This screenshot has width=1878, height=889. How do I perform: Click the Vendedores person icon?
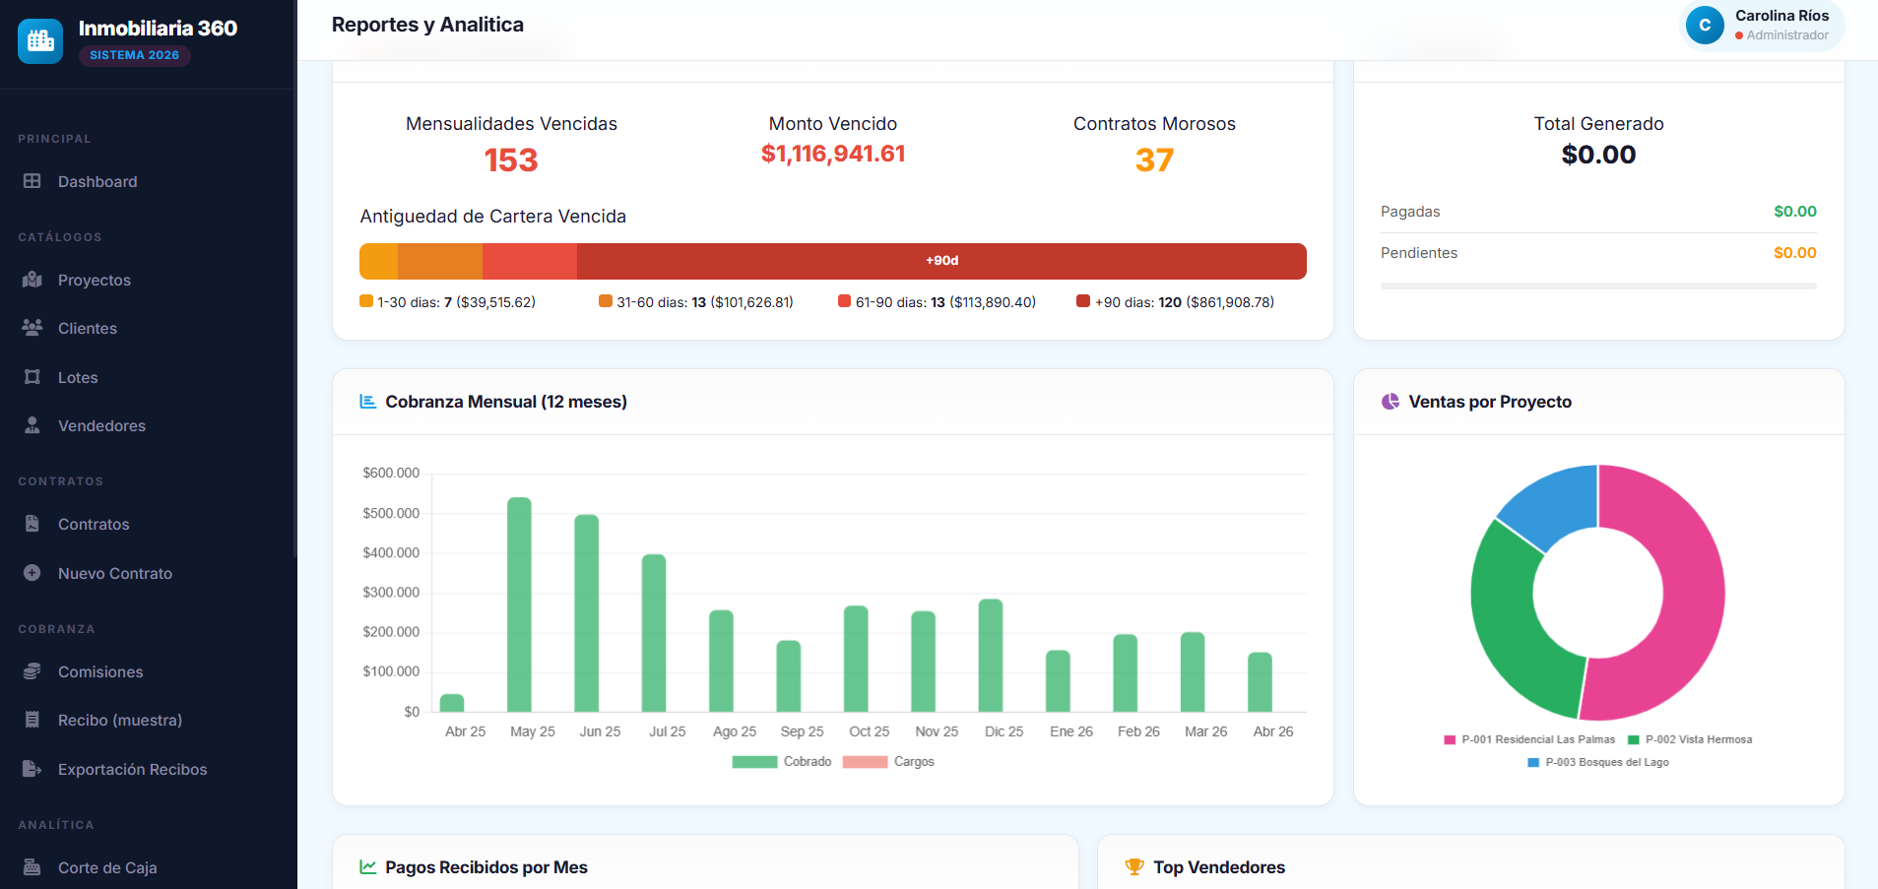32,425
